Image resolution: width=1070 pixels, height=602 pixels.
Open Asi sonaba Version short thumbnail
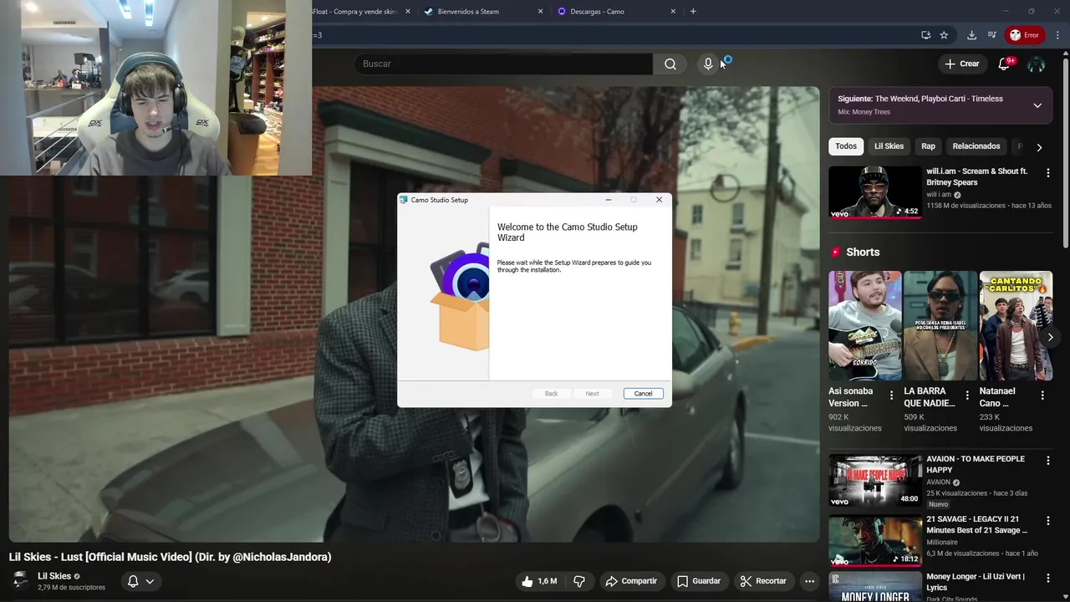[864, 325]
